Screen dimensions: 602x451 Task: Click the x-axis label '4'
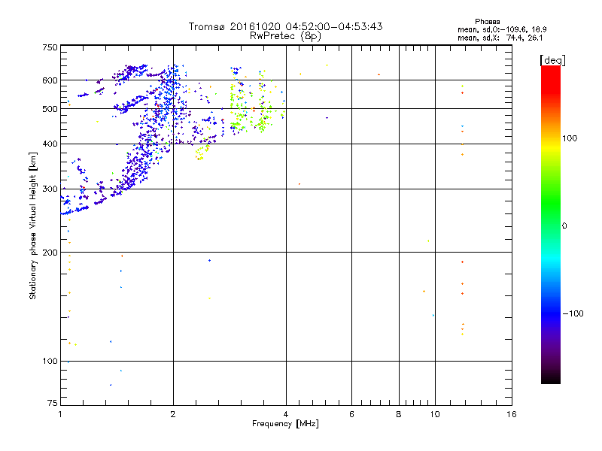pyautogui.click(x=286, y=414)
